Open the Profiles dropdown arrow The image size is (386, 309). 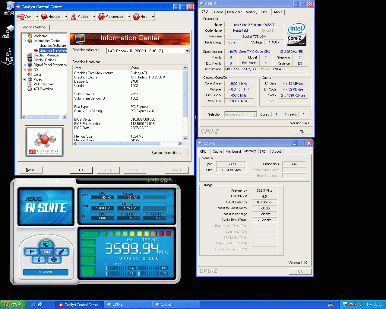[94, 17]
